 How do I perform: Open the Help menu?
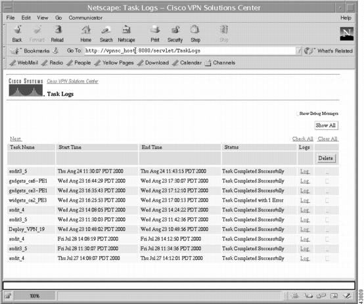tap(346, 18)
